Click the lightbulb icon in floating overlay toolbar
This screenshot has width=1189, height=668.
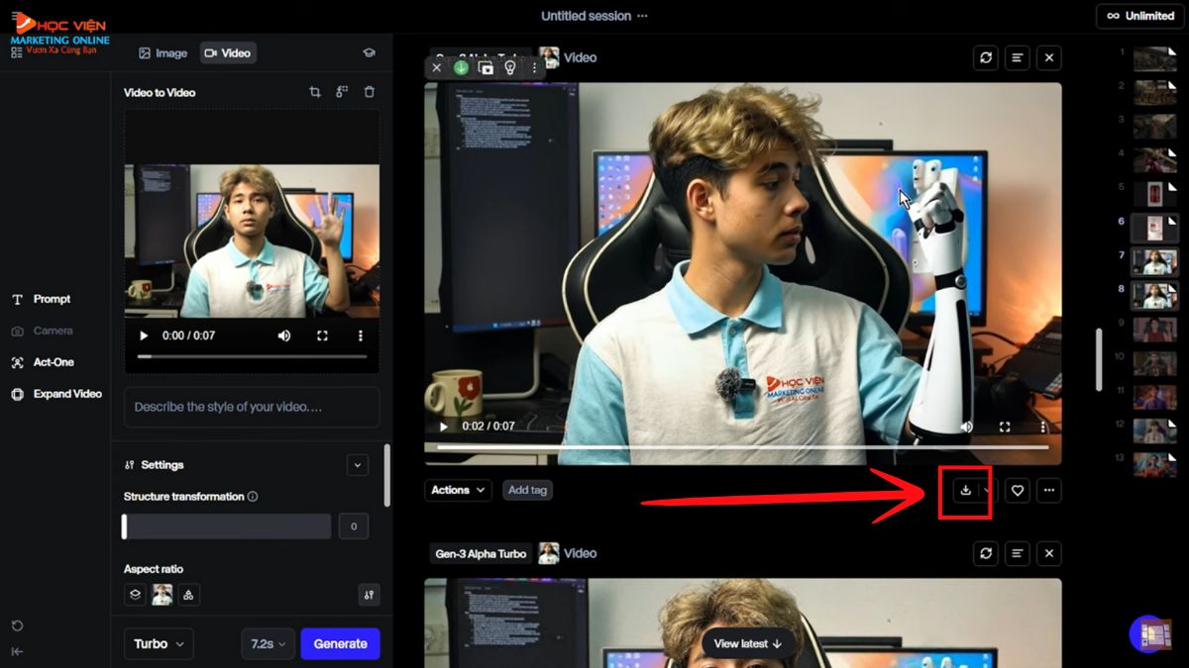tap(510, 67)
